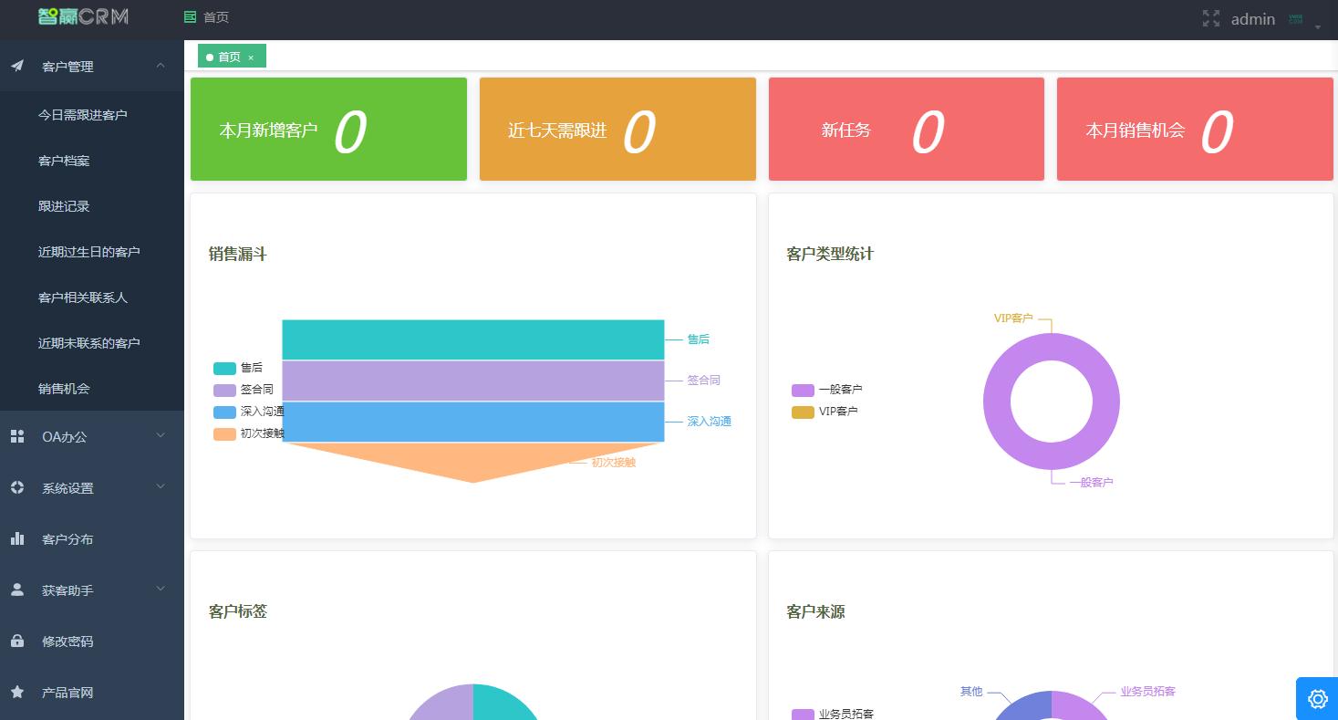Click the 本月新增客户 green card
Viewport: 1338px width, 720px height.
click(328, 129)
